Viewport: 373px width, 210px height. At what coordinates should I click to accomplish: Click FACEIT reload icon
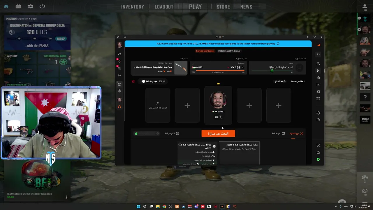[x=314, y=37]
